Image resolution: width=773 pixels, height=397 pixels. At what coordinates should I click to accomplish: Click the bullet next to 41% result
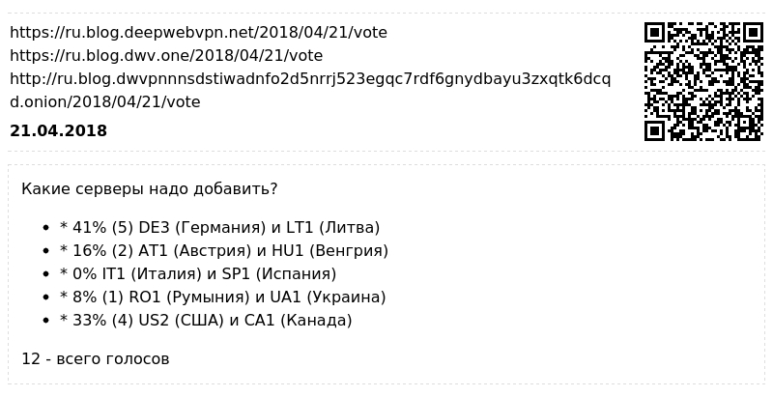coord(46,228)
